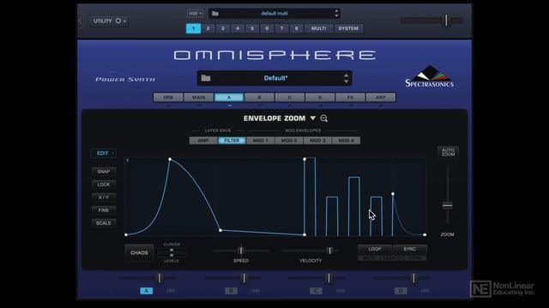The image size is (549, 308).
Task: Select part 4 button
Action: pos(238,28)
